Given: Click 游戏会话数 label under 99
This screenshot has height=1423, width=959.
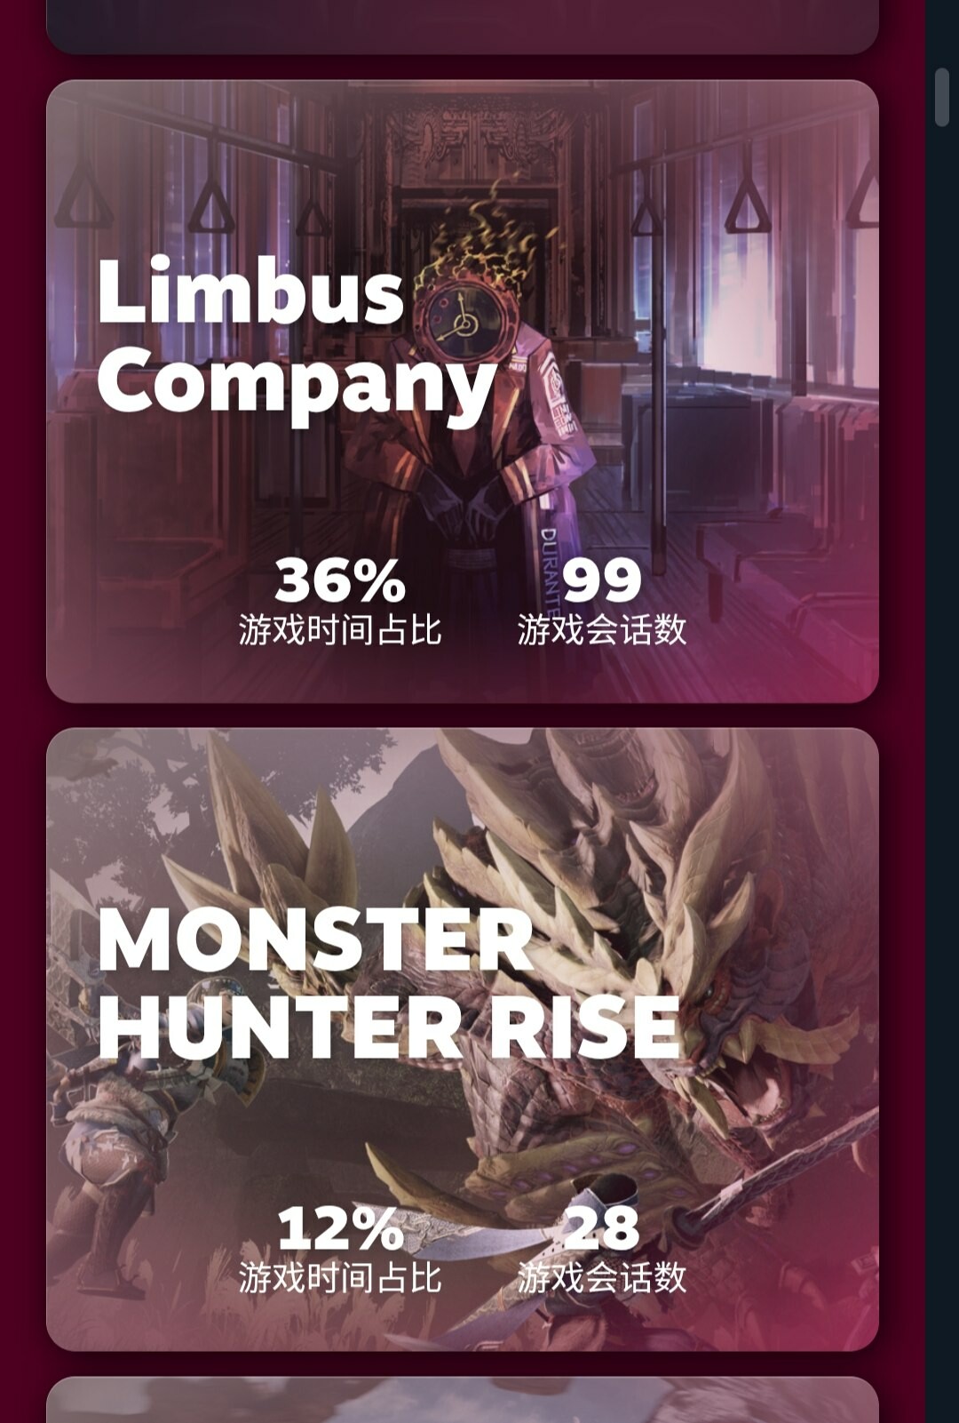Looking at the screenshot, I should (602, 630).
